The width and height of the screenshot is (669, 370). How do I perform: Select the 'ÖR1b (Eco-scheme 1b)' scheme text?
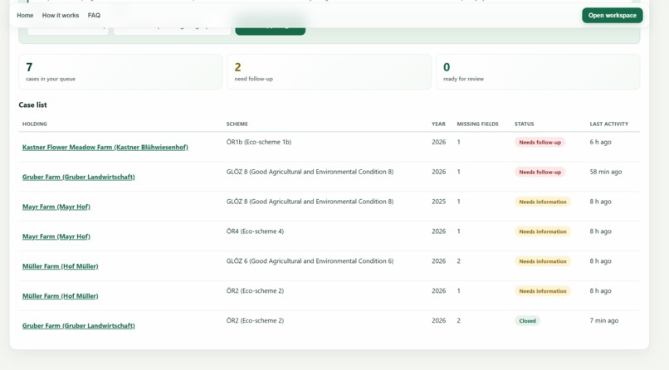point(259,142)
